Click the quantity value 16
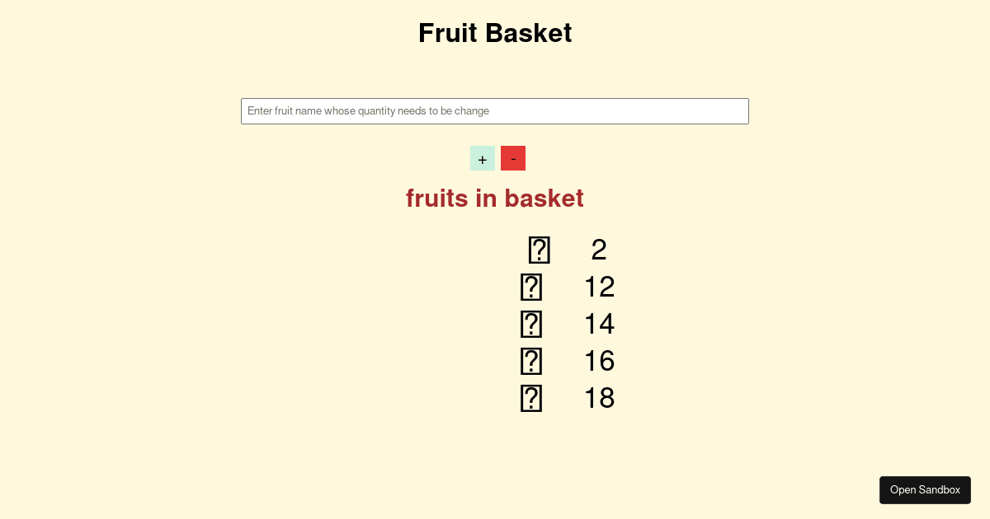Screen dimensions: 990x519 pos(599,361)
